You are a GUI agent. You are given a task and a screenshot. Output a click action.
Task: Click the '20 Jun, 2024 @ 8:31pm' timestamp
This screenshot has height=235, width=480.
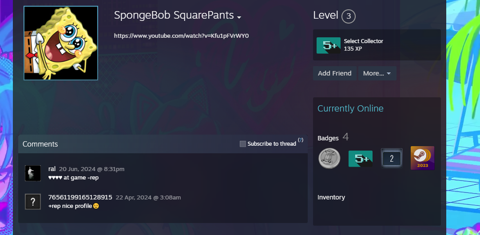point(91,169)
